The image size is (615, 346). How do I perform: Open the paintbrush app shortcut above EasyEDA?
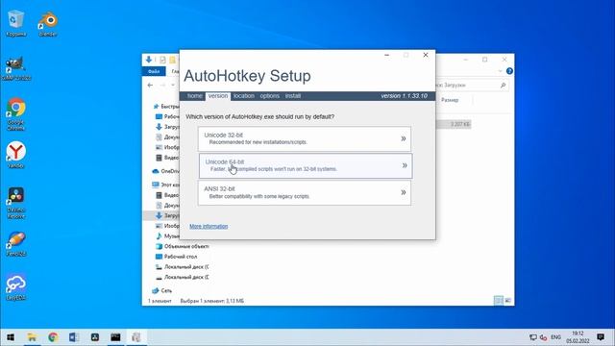pos(16,243)
